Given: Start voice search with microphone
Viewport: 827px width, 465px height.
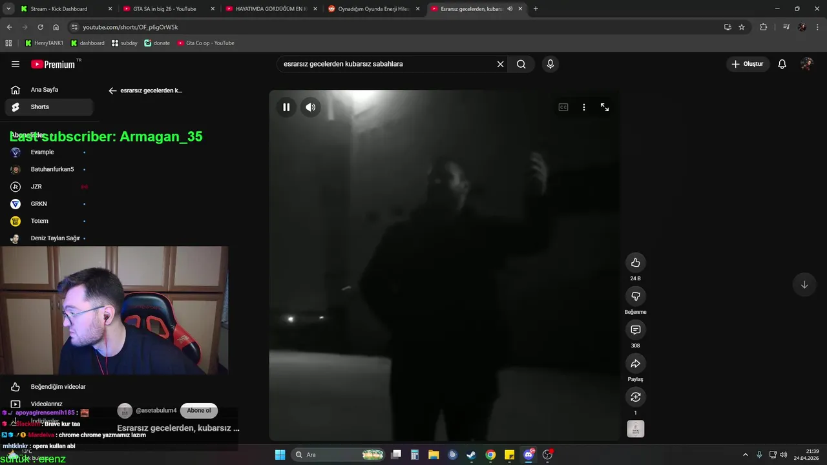Looking at the screenshot, I should (x=550, y=64).
